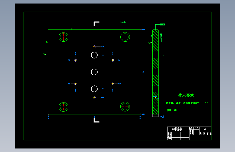Select the tolerance frame above the front view

point(123,22)
